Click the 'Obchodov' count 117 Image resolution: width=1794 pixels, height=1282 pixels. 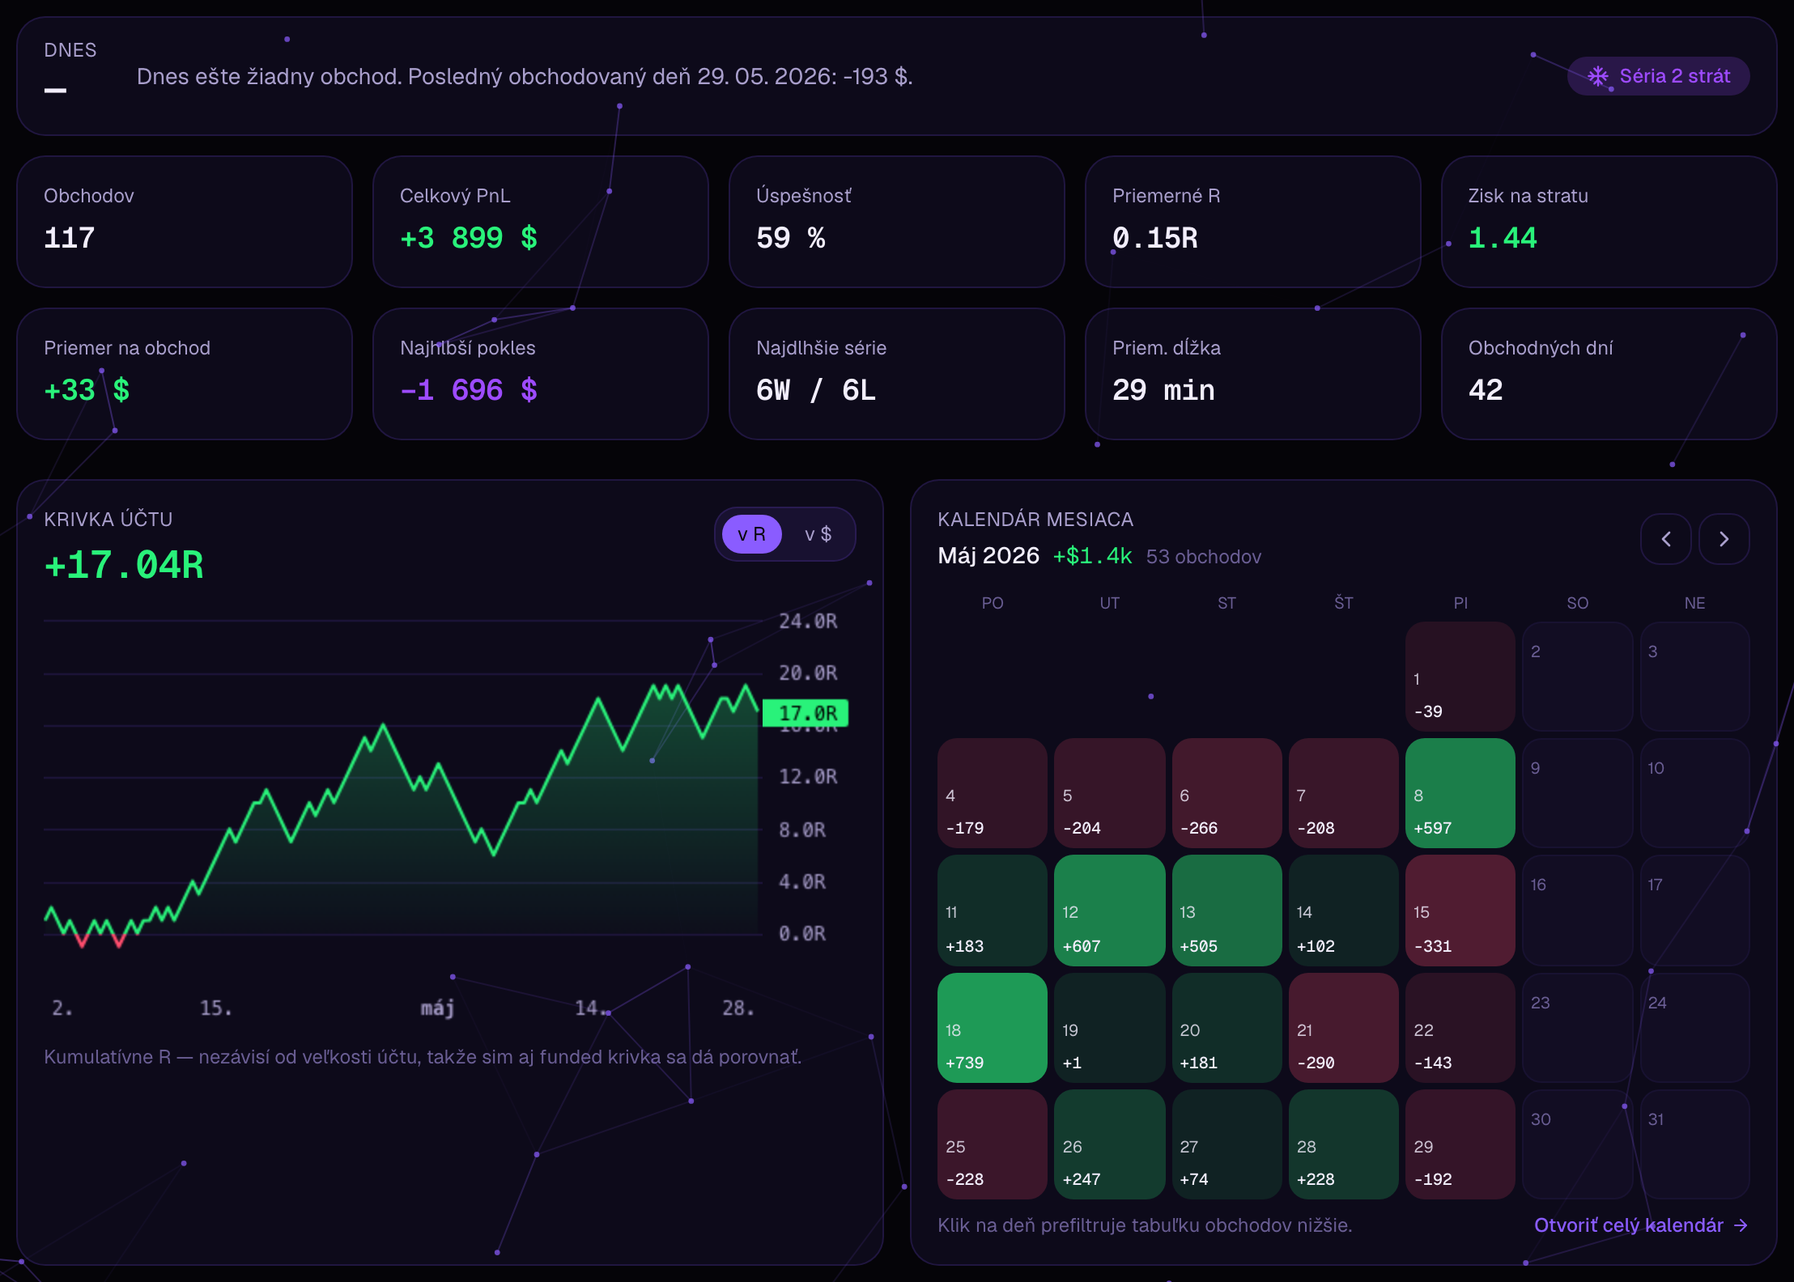(70, 238)
